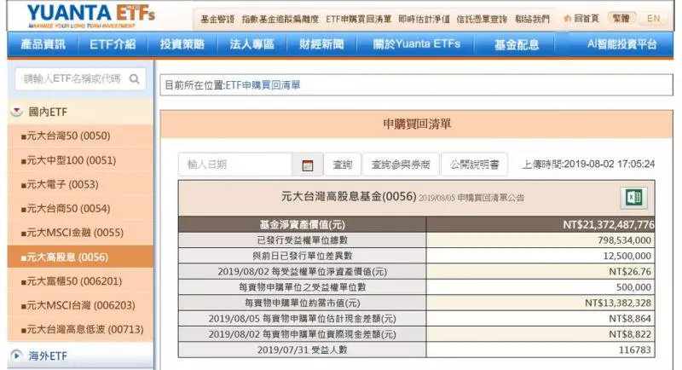
Task: Click the 查詢參與券商 button
Action: pos(401,165)
